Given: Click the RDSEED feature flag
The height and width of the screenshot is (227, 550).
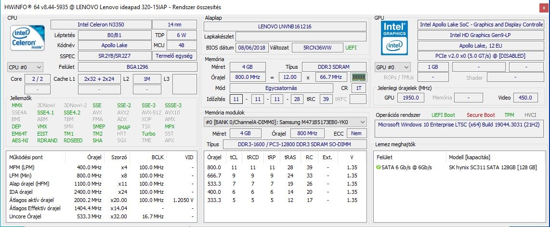Looking at the screenshot, I should click(x=73, y=140).
